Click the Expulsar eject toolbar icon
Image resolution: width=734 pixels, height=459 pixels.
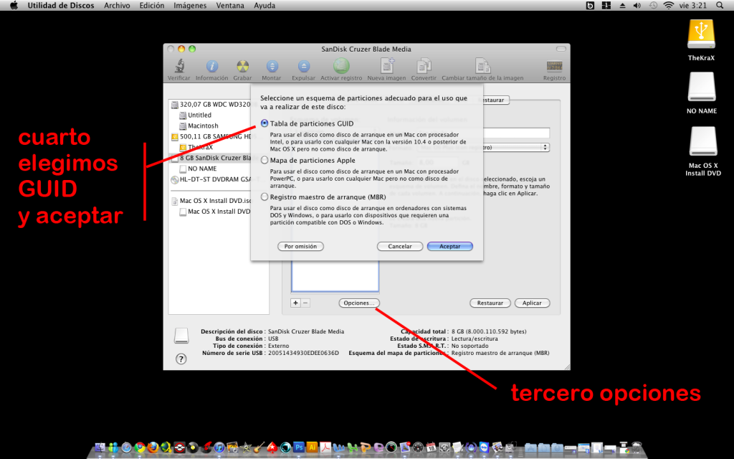click(303, 66)
